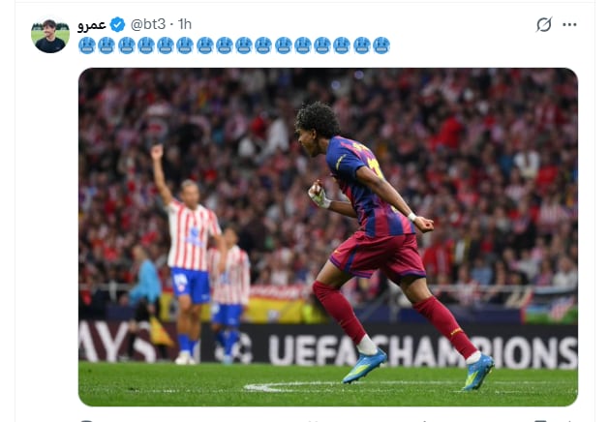Open عمرو's profile picture avatar

[x=50, y=36]
